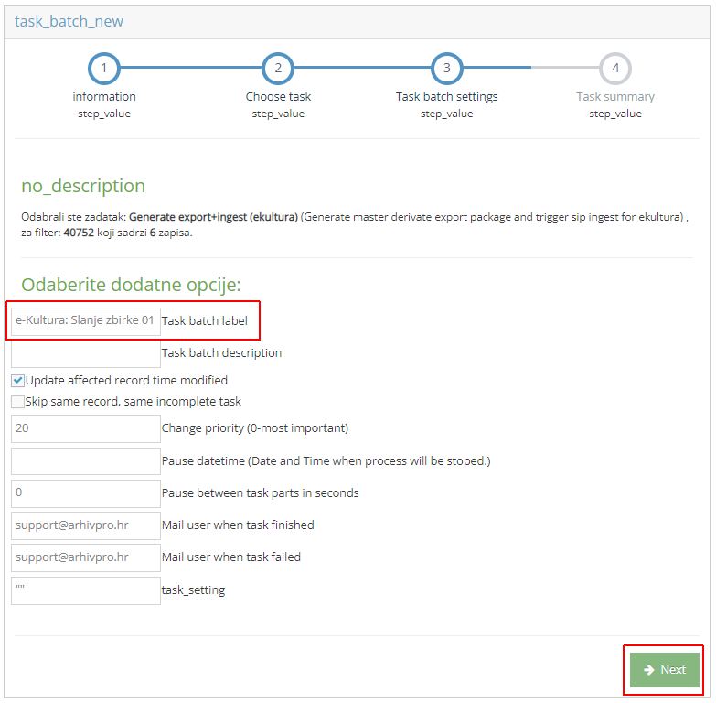Enable 'Skip same record, same incomplete task'
Viewport: 716px width, 703px height.
(x=17, y=402)
